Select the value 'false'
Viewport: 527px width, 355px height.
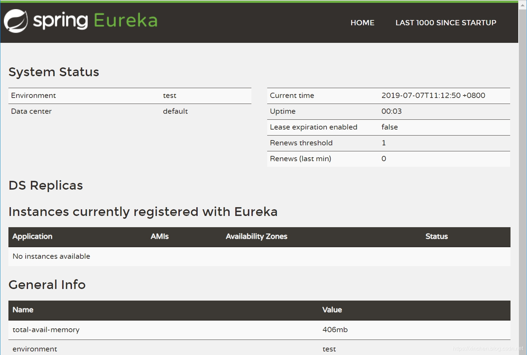(x=390, y=127)
